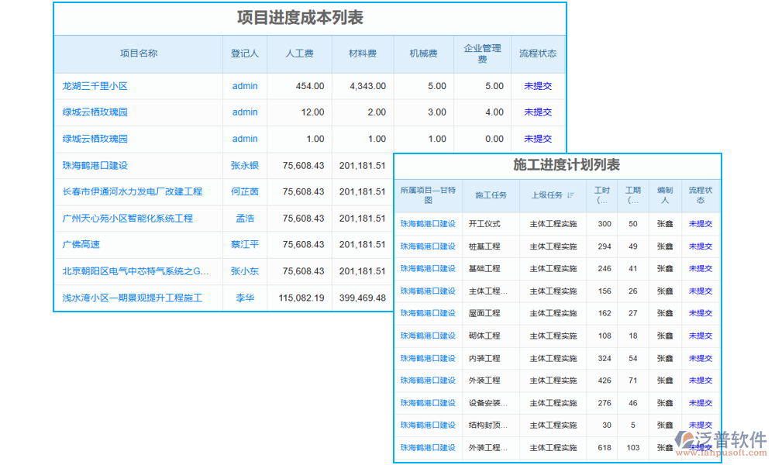Click registrant 张永银 for 珠海鹤港口建设

click(x=244, y=165)
